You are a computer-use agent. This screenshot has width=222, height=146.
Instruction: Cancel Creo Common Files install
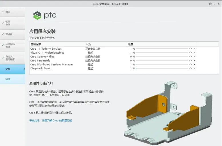click(194, 56)
